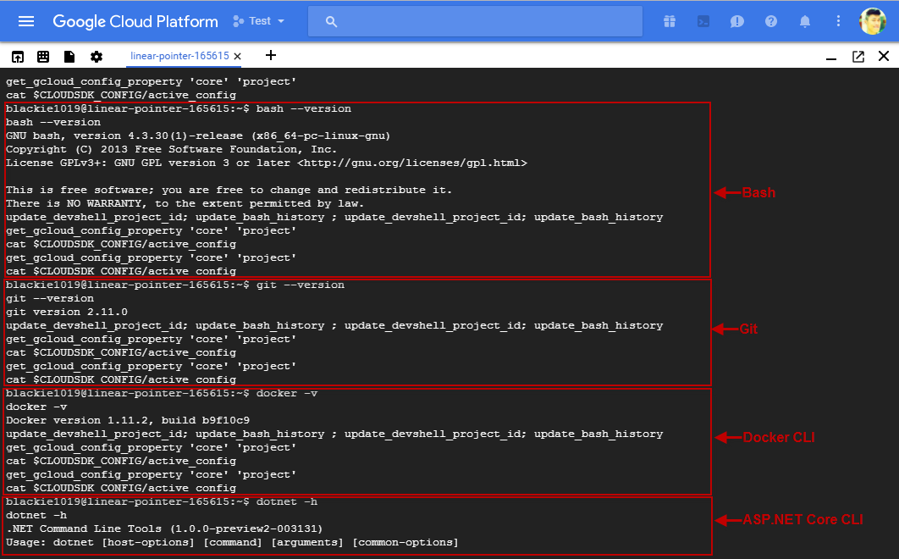Image resolution: width=899 pixels, height=559 pixels.
Task: Minimize the Cloud Shell panel
Action: pos(832,57)
